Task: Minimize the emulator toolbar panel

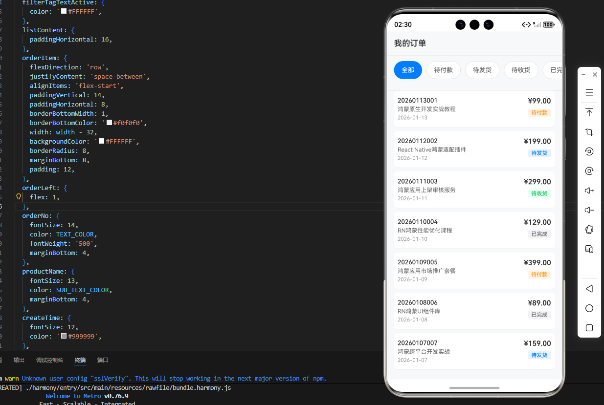Action: tap(584, 75)
